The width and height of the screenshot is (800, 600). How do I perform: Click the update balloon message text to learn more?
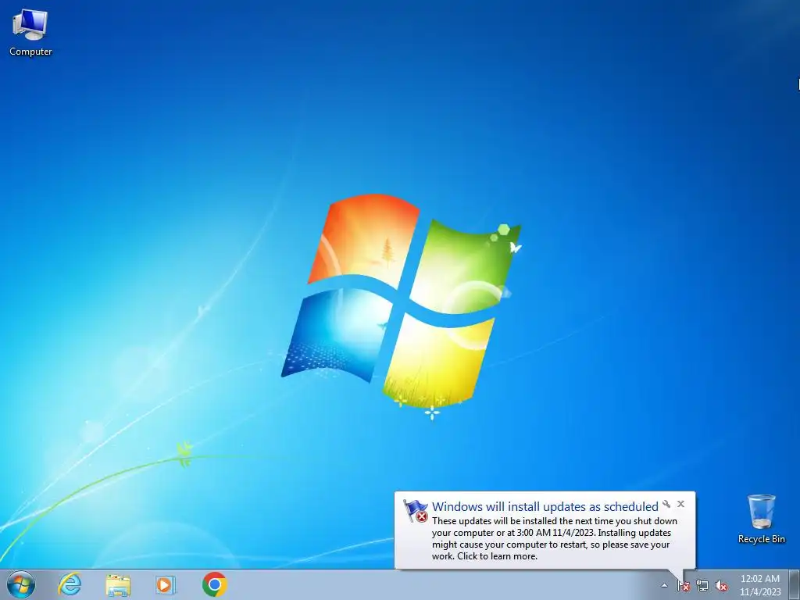pos(555,538)
